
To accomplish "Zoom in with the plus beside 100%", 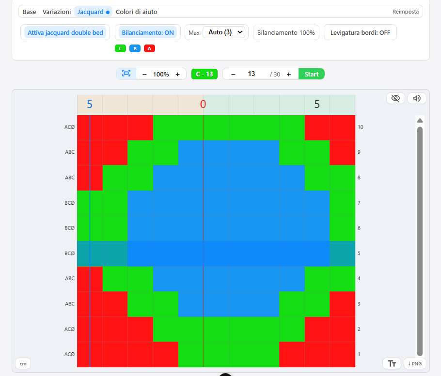I will point(177,74).
